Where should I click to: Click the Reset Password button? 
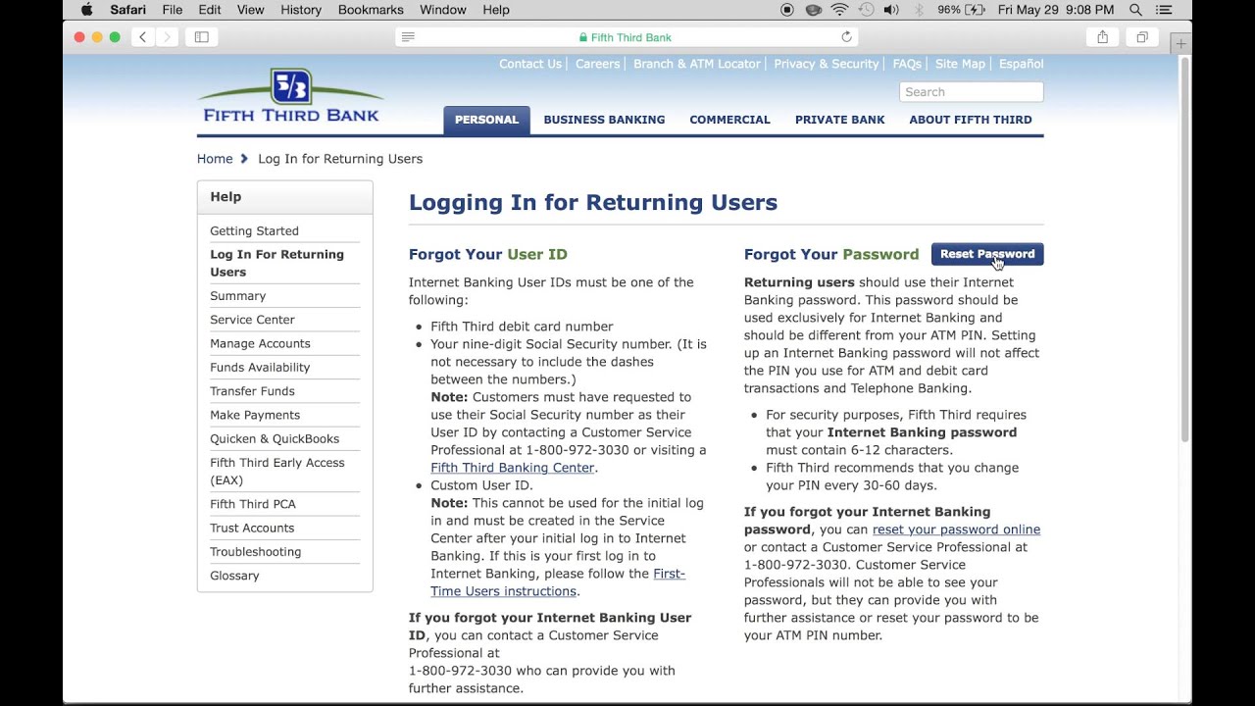(987, 254)
